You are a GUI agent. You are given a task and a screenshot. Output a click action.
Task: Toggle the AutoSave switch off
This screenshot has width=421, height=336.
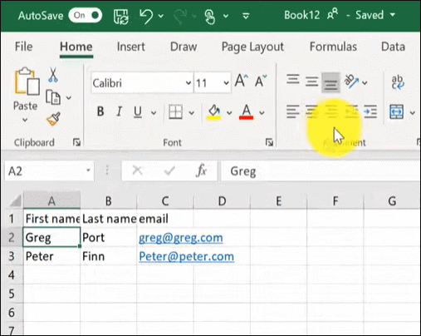click(x=86, y=15)
